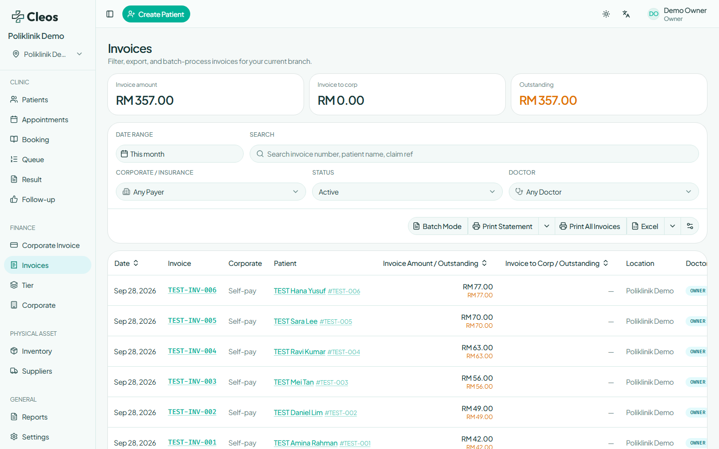Open the Tier page
This screenshot has height=449, width=719.
pyautogui.click(x=47, y=285)
